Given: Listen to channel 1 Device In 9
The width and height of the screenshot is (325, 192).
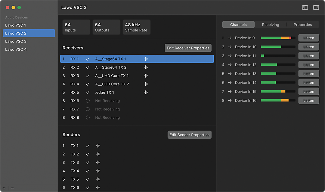Looking at the screenshot, I should coord(309,38).
